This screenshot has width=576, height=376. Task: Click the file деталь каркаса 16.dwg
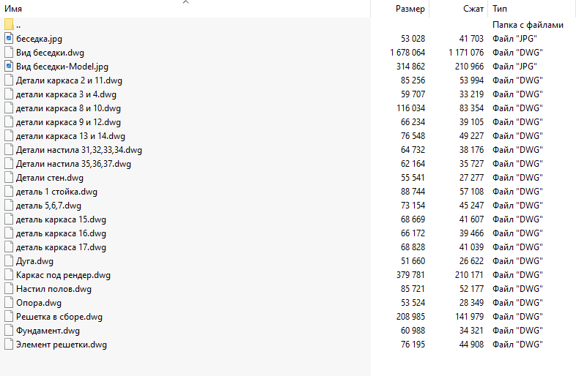coord(61,233)
